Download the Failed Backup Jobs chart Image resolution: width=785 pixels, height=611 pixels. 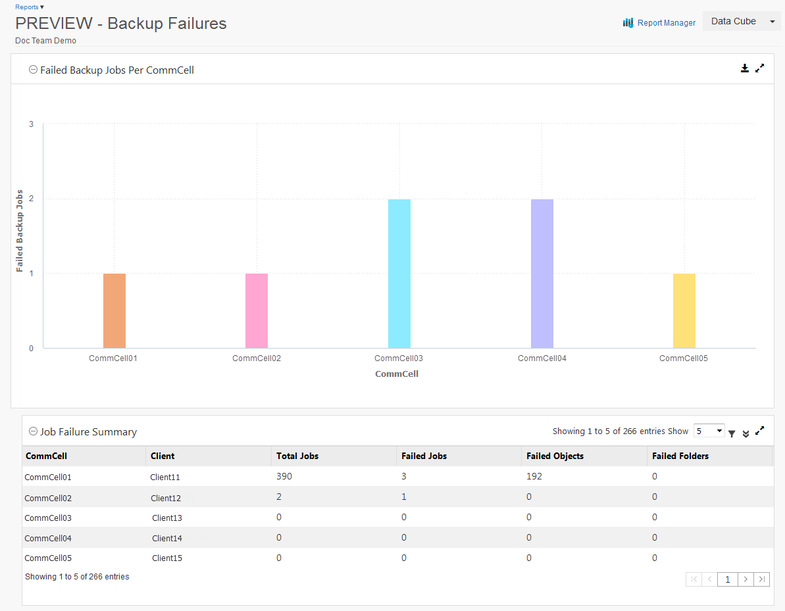point(744,68)
